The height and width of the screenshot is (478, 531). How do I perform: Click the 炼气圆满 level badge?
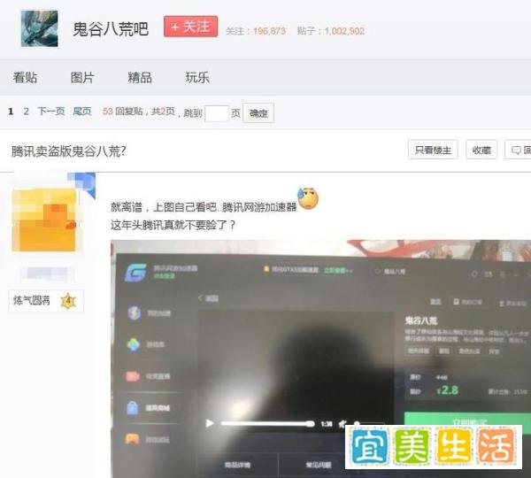tap(46, 300)
